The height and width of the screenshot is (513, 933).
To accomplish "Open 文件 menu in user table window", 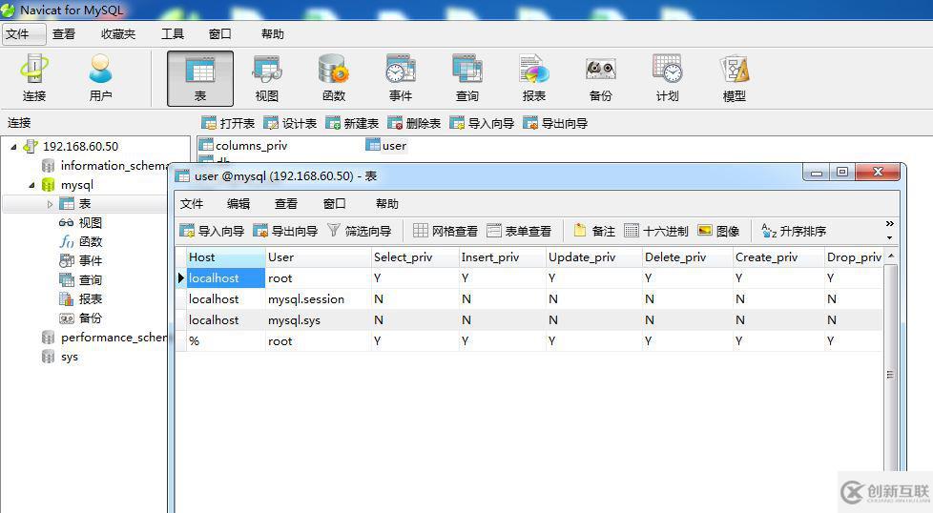I will coord(192,203).
